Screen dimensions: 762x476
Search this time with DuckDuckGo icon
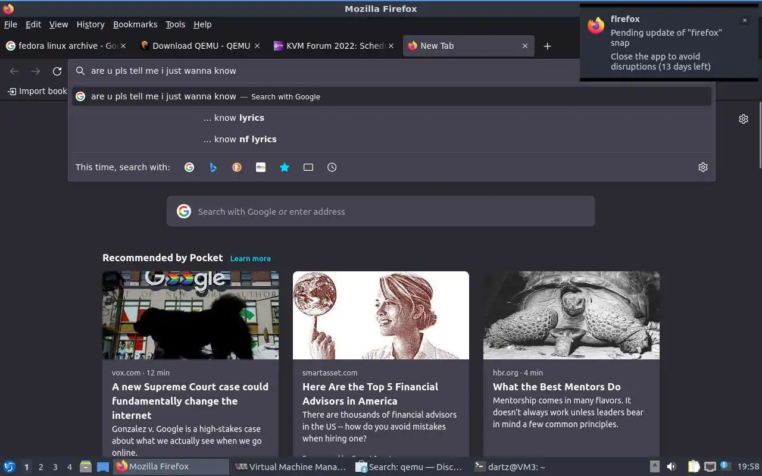coord(237,167)
